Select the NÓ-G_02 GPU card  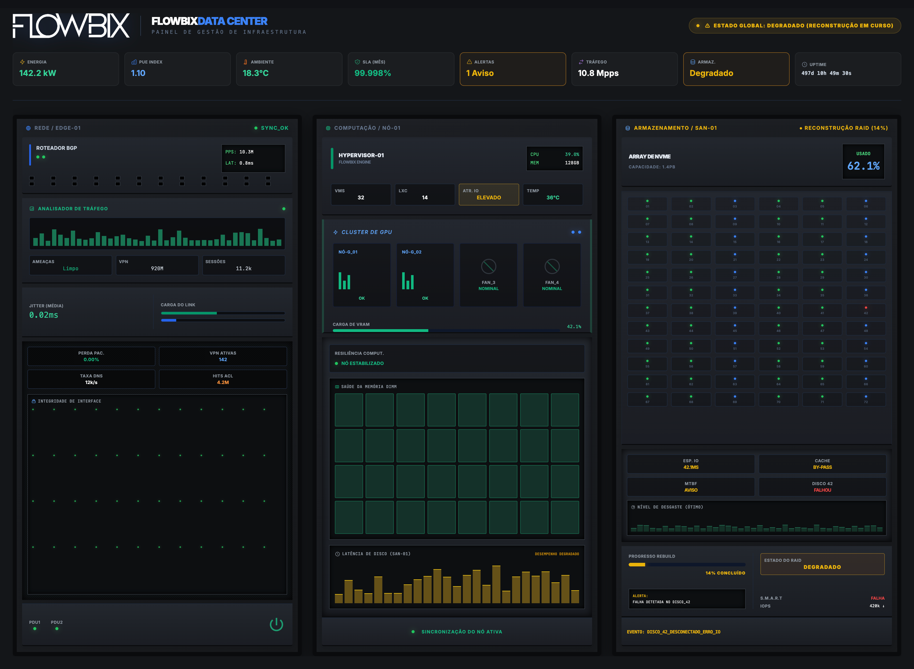(425, 275)
